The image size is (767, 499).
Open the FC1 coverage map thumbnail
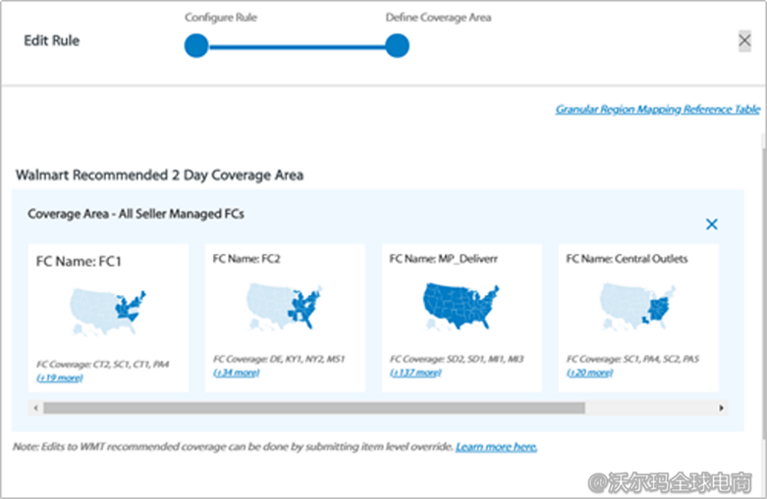pos(108,312)
